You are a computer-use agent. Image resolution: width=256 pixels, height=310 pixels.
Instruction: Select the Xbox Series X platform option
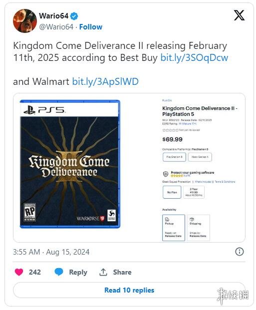point(200,157)
